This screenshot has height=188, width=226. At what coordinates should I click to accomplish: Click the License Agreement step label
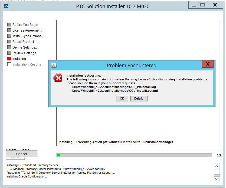tap(27, 30)
